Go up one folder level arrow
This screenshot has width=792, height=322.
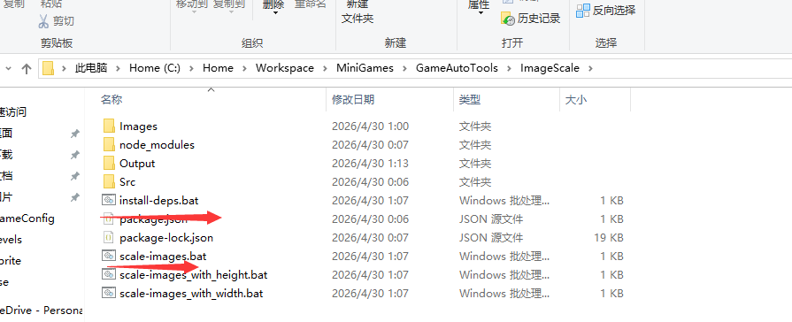point(27,68)
